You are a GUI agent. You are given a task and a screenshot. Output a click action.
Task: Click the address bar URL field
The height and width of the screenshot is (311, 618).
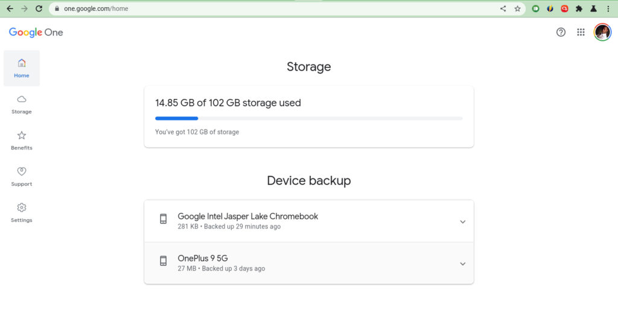pos(276,8)
